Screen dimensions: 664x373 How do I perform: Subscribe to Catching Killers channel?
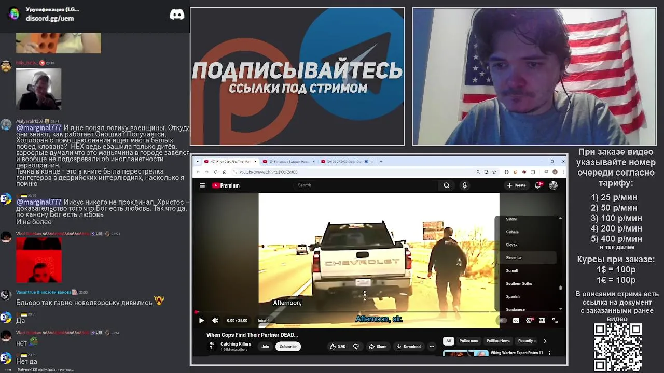pyautogui.click(x=288, y=347)
